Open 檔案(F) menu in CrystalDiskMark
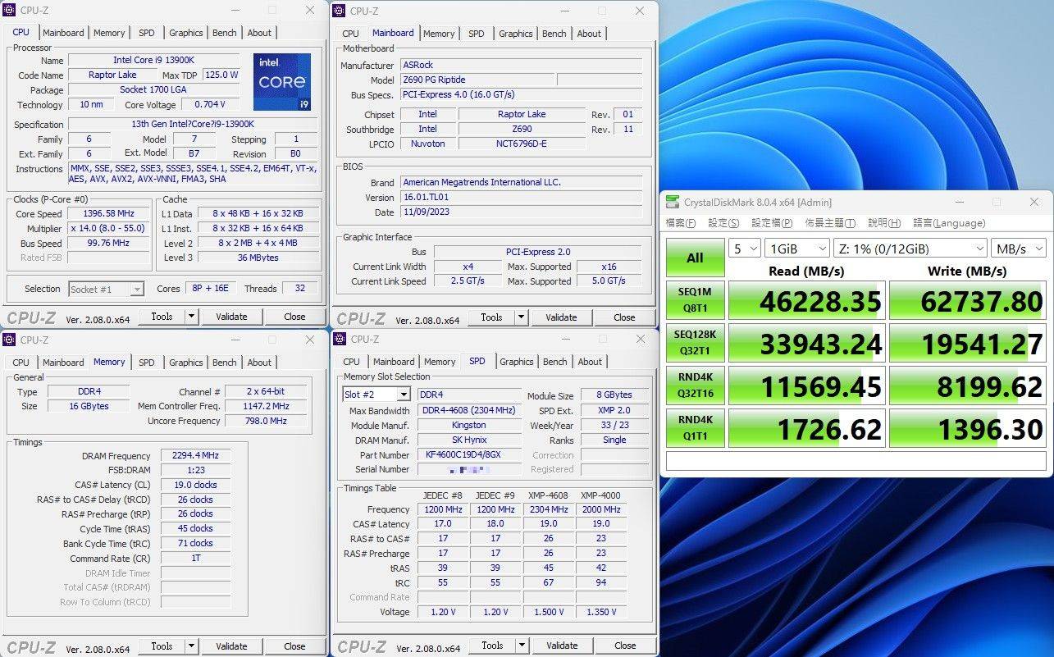The height and width of the screenshot is (657, 1054). click(681, 223)
